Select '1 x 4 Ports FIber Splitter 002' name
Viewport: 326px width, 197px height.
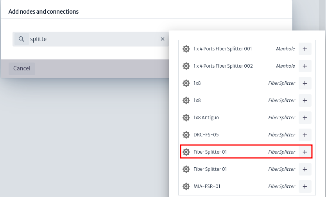(x=223, y=66)
